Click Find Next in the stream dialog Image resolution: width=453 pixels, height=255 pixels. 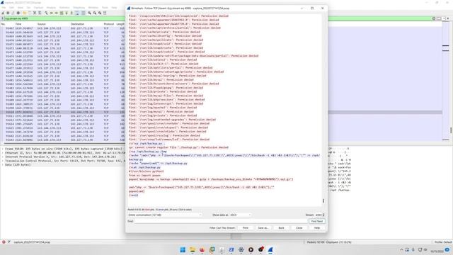click(317, 221)
